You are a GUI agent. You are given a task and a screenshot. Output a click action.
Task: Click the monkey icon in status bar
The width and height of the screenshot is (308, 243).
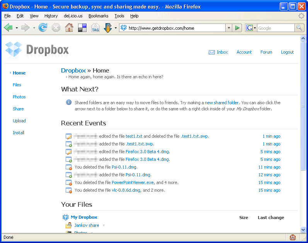pyautogui.click(x=293, y=238)
